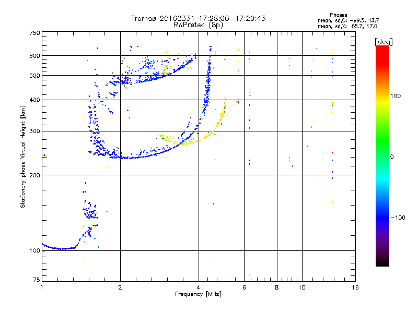Click the x-axis tick label '1'
Screen dimensions: 418x313
[42, 287]
